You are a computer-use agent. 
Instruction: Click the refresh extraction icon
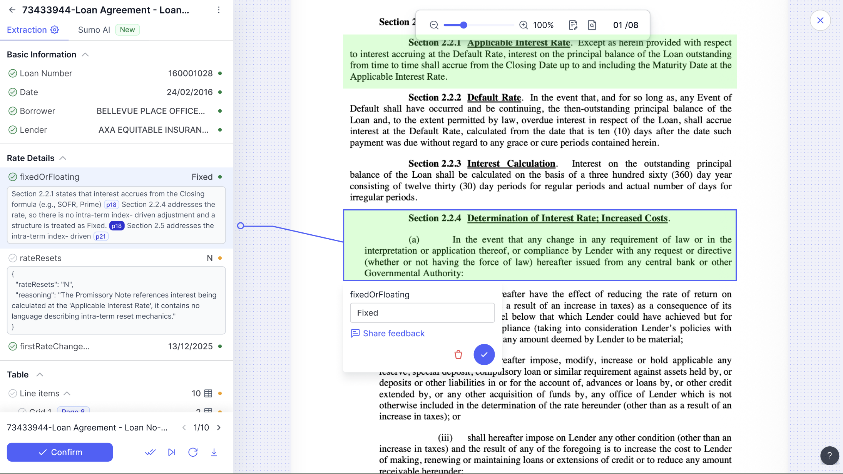point(193,452)
